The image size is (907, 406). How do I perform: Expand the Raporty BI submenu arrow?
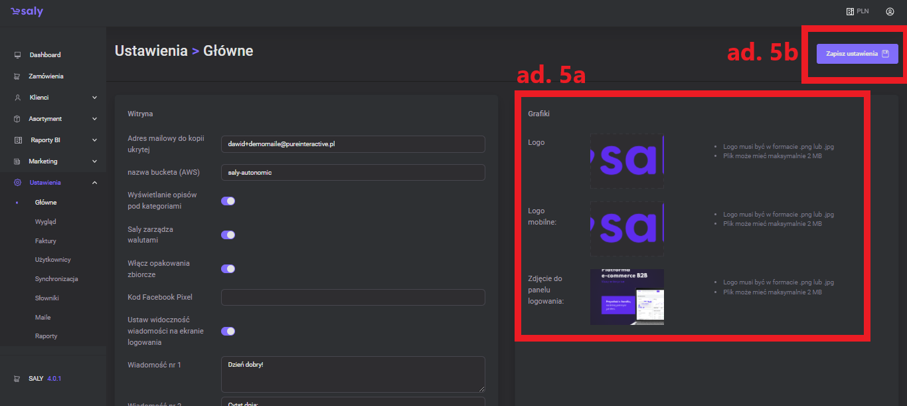94,140
